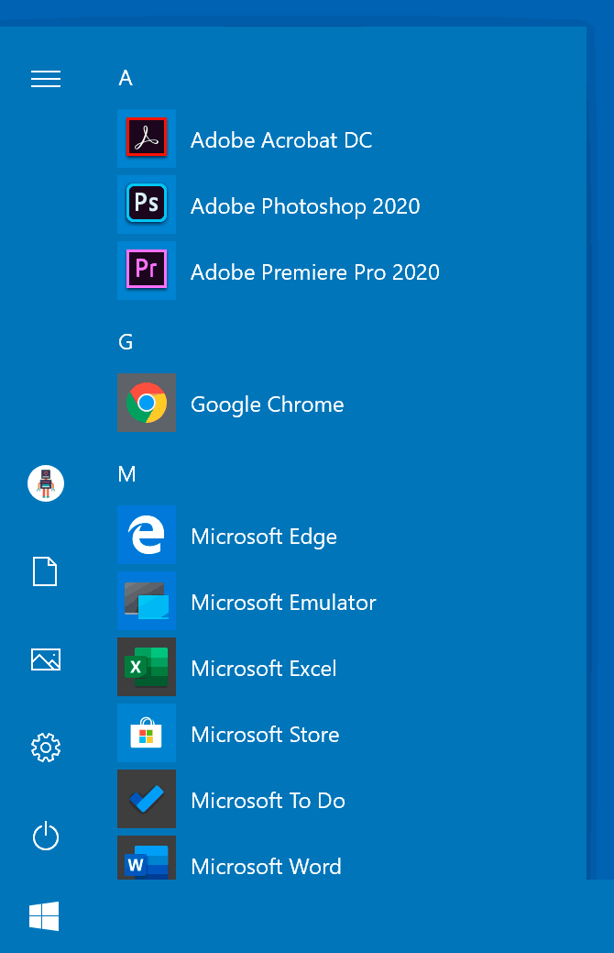Open the Pictures sidebar icon
The width and height of the screenshot is (614, 953).
pyautogui.click(x=46, y=659)
